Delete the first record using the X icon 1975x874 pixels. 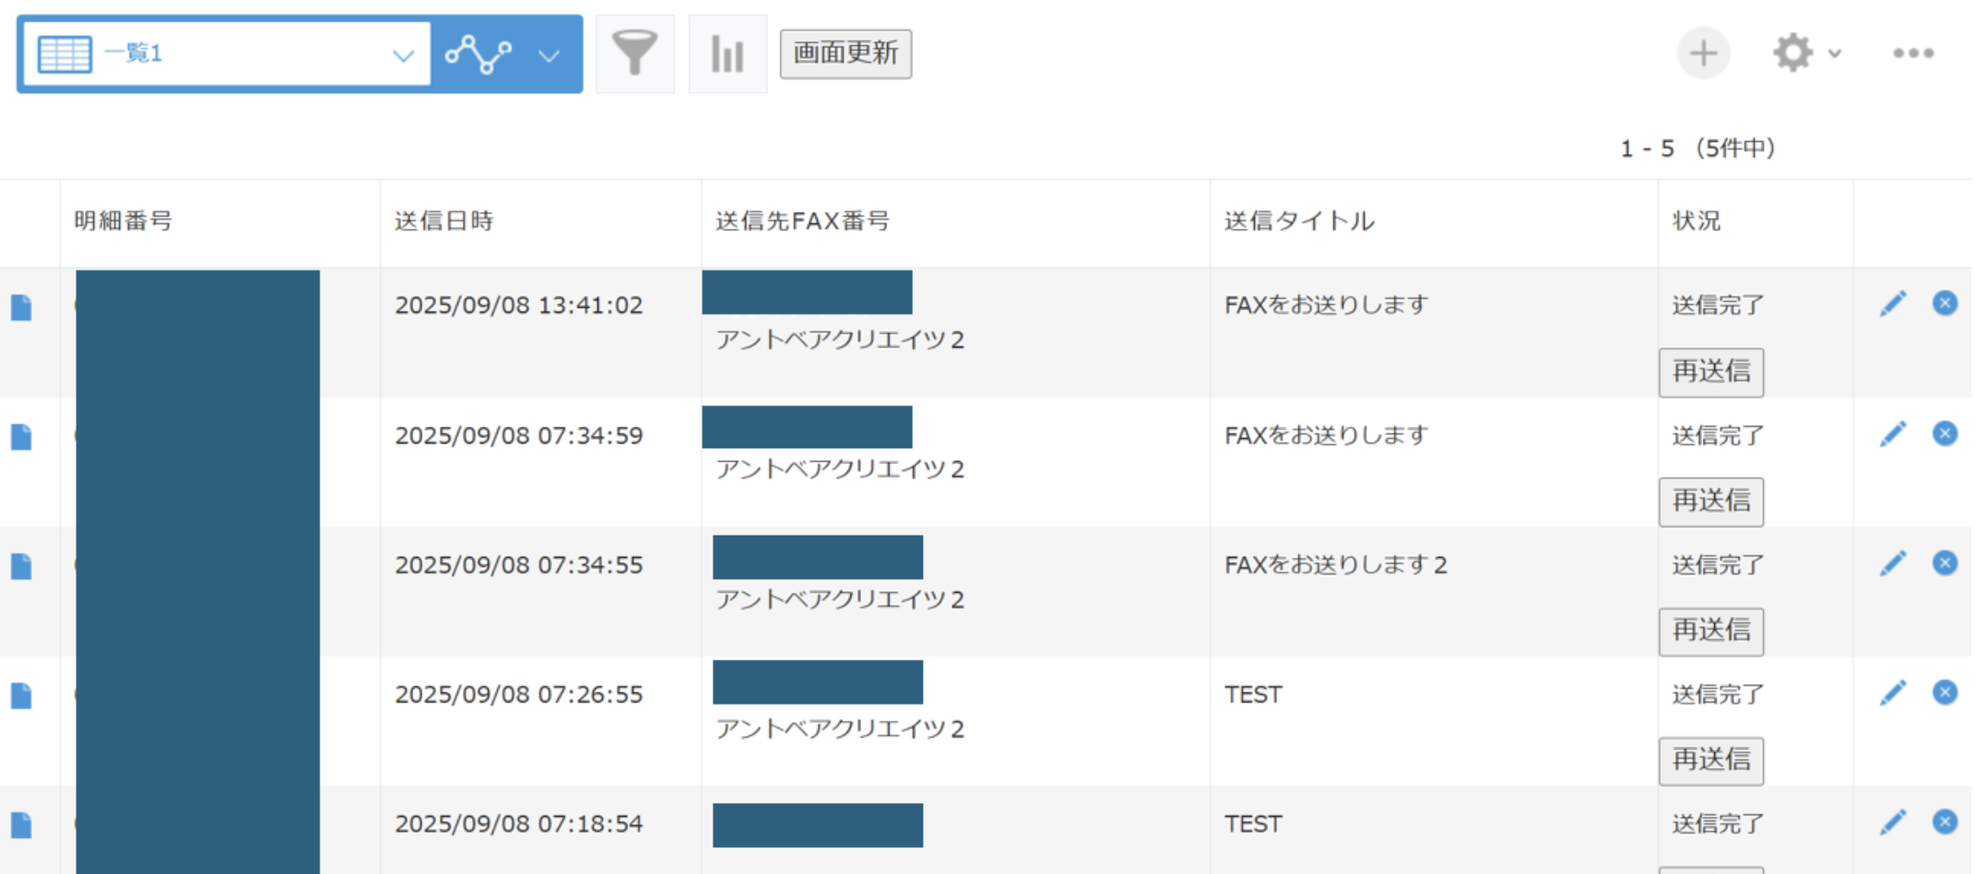coord(1944,303)
